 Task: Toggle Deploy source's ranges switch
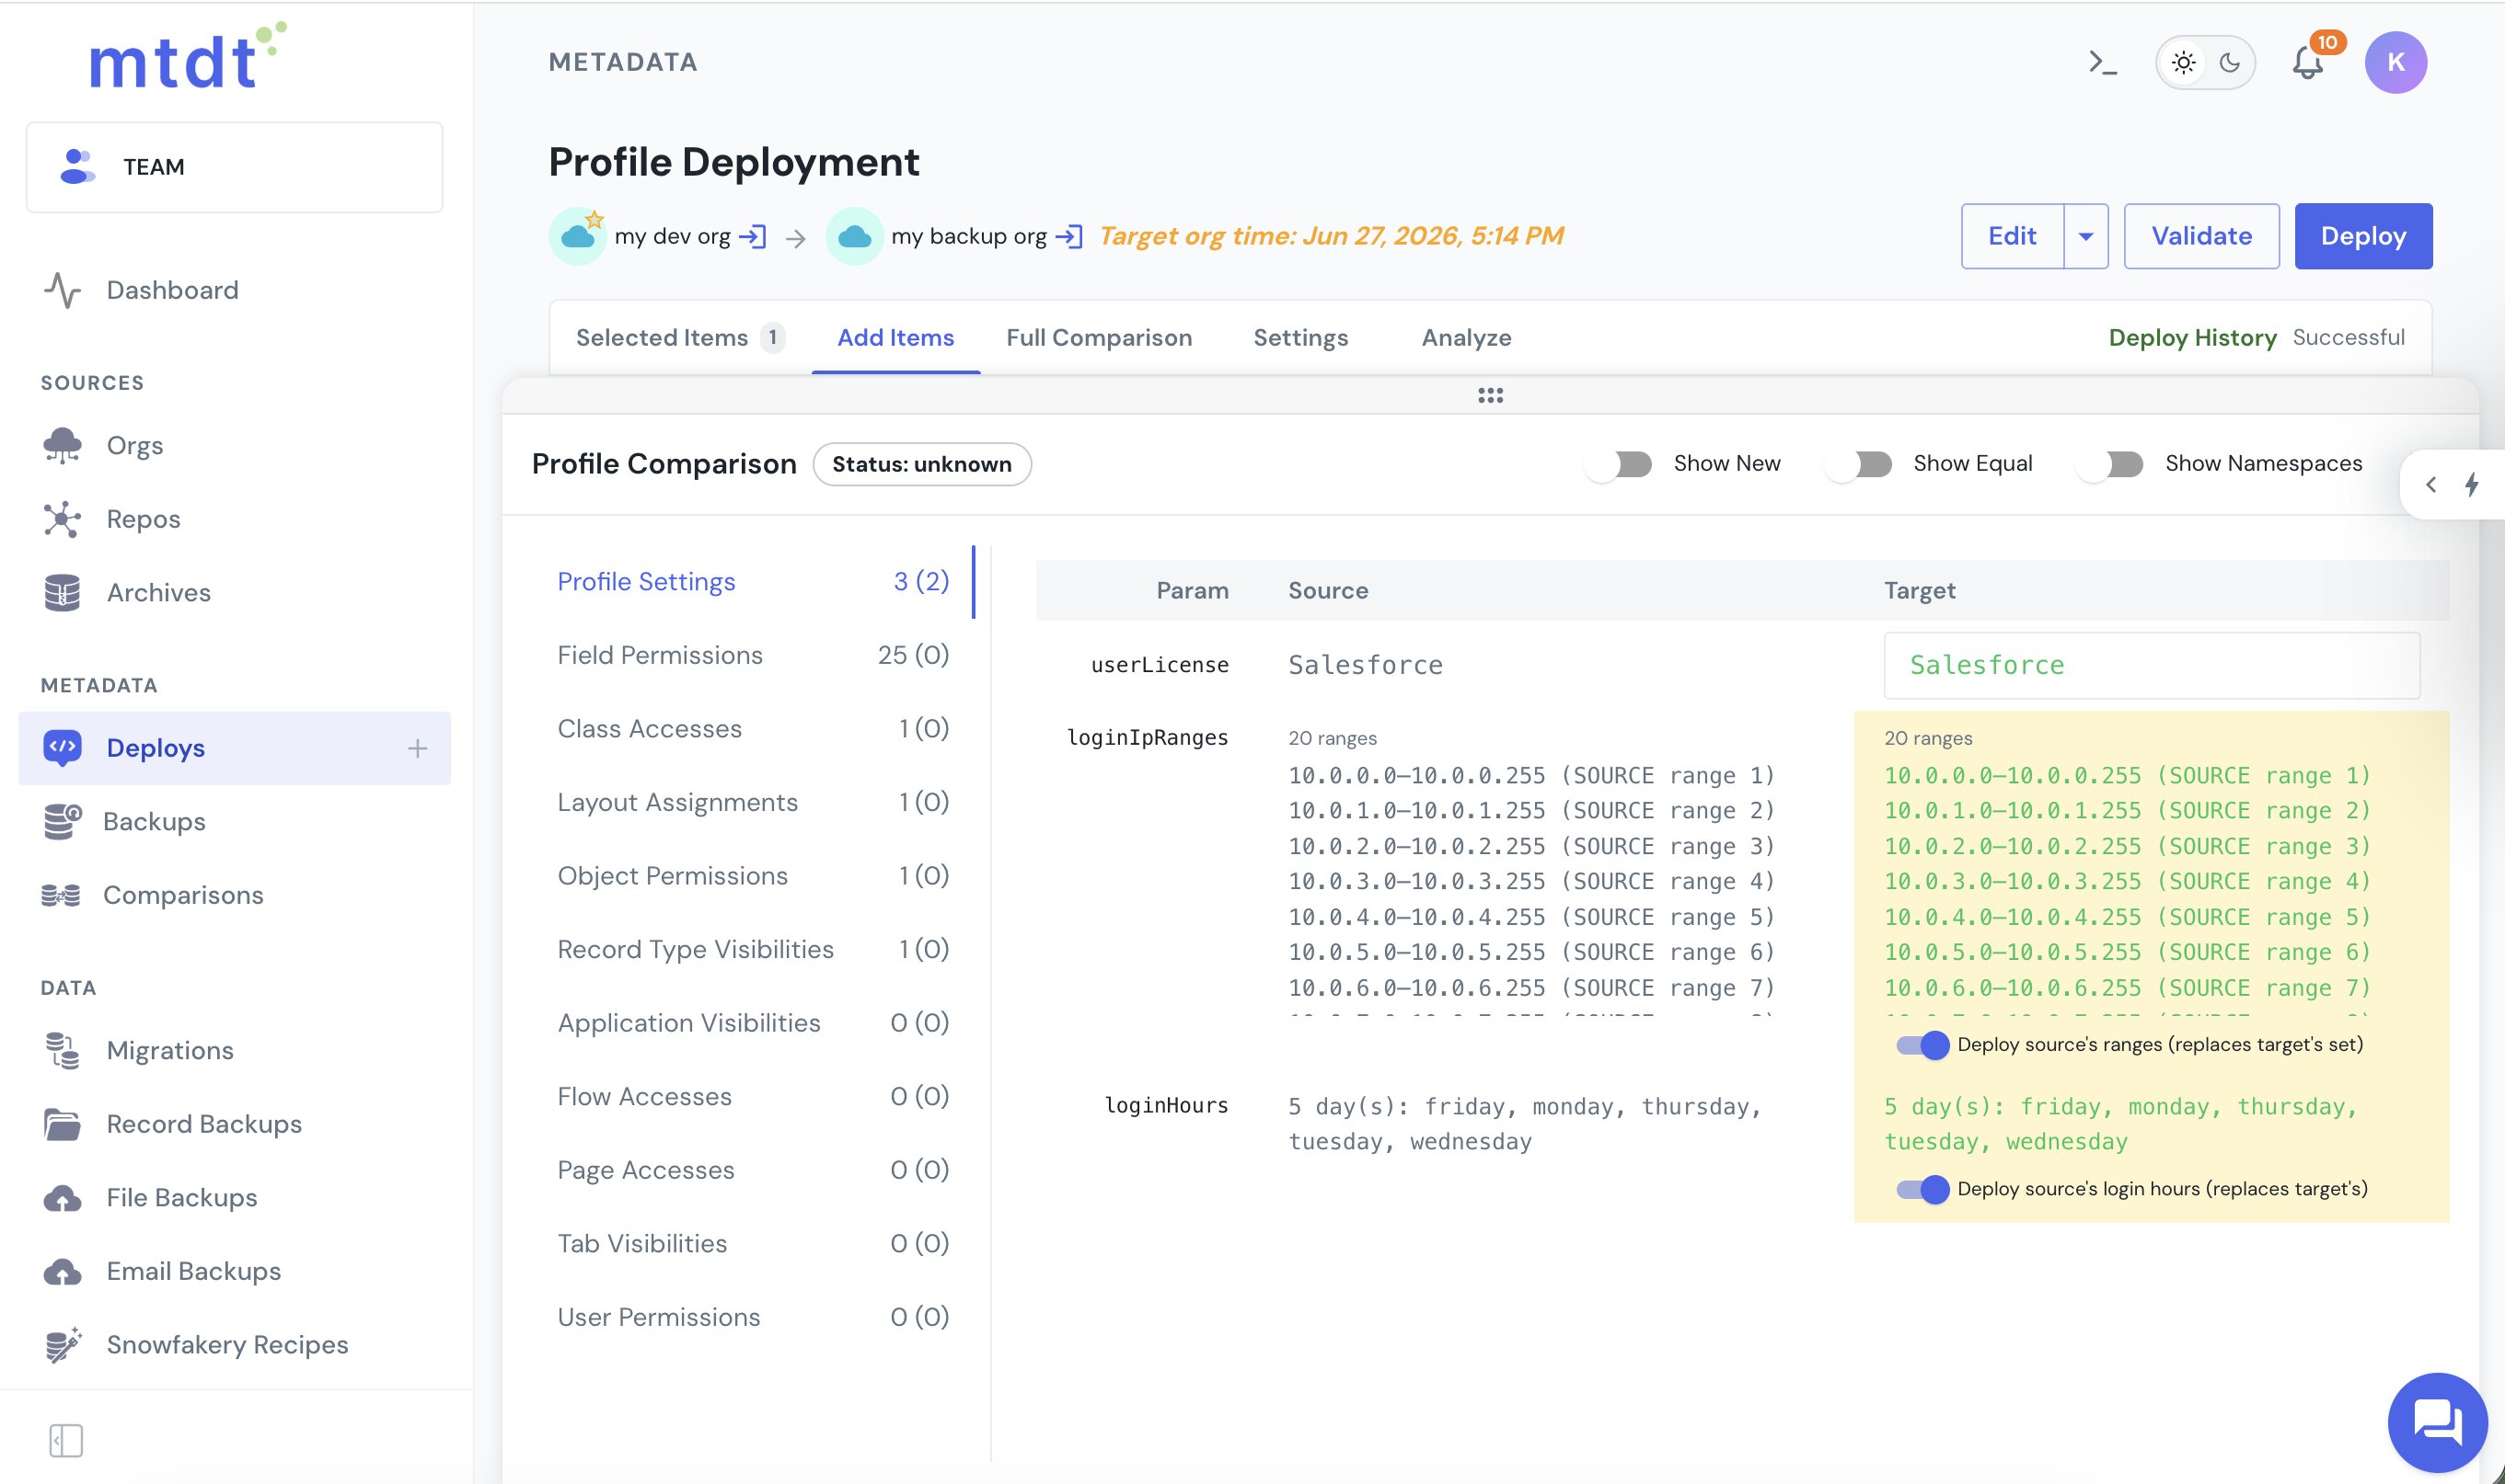click(1922, 1045)
